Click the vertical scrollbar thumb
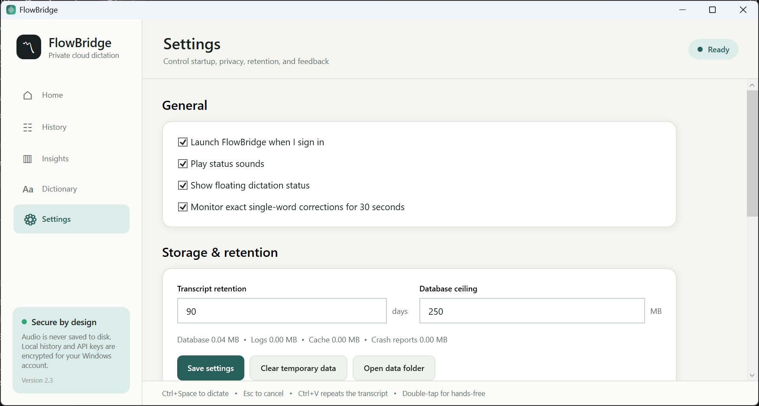The image size is (759, 406). click(753, 153)
